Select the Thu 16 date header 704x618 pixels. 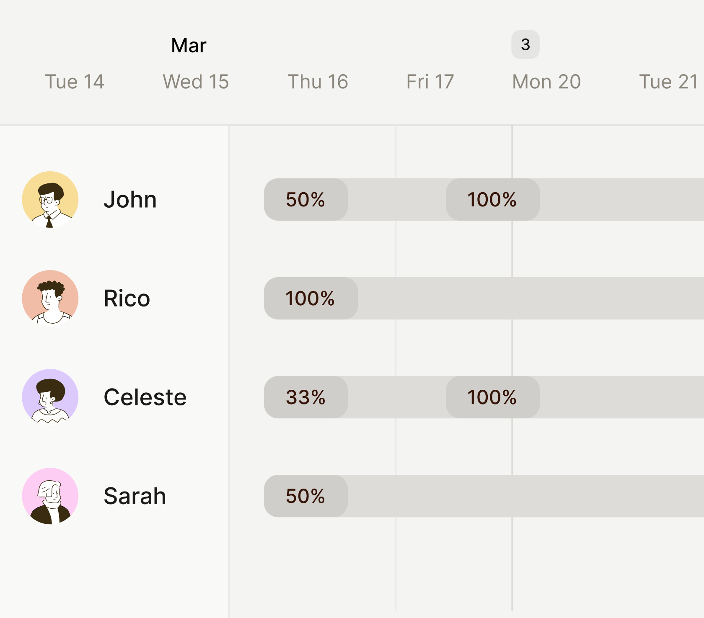tap(318, 82)
